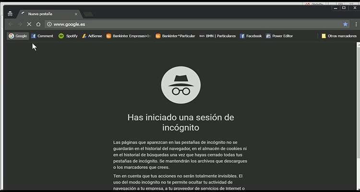Open the Spotify bookmark

click(68, 36)
